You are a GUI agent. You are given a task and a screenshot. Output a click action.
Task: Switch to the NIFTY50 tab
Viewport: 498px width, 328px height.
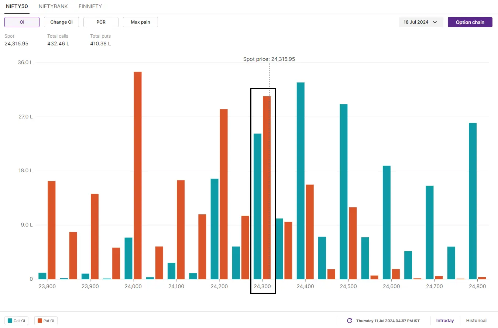point(17,6)
